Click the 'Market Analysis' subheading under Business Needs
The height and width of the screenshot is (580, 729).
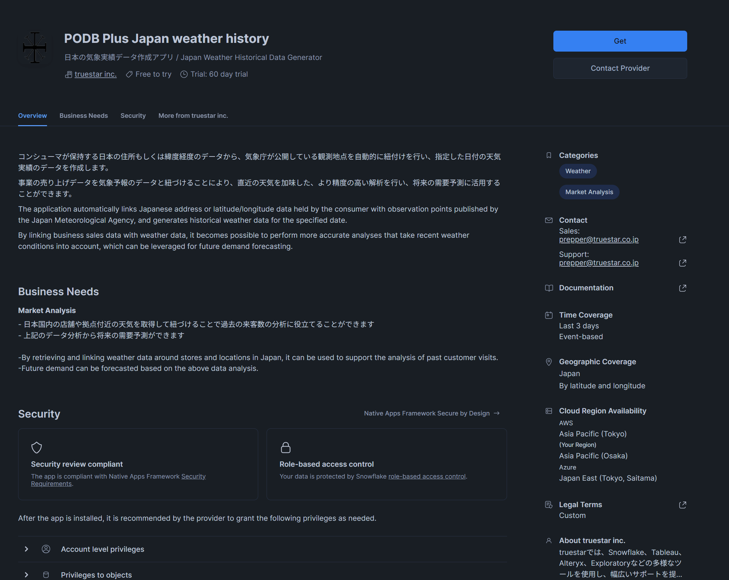[47, 311]
